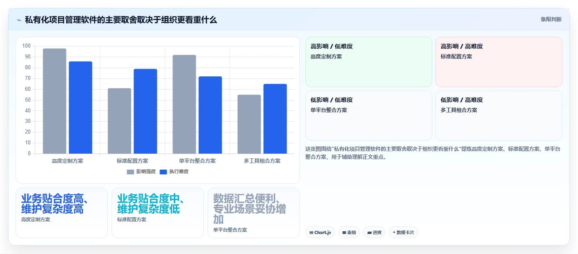This screenshot has height=254, width=578.
Task: Click gray 影响强度 bar for 高度定制方案
Action: 54,101
